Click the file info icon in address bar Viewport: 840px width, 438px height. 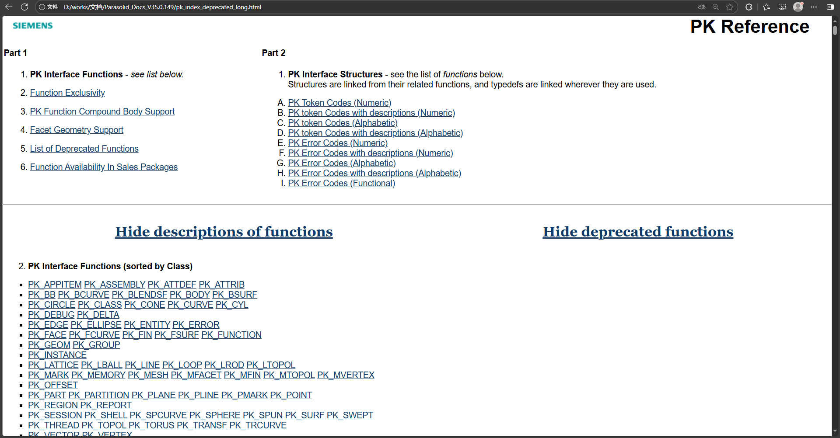(42, 7)
